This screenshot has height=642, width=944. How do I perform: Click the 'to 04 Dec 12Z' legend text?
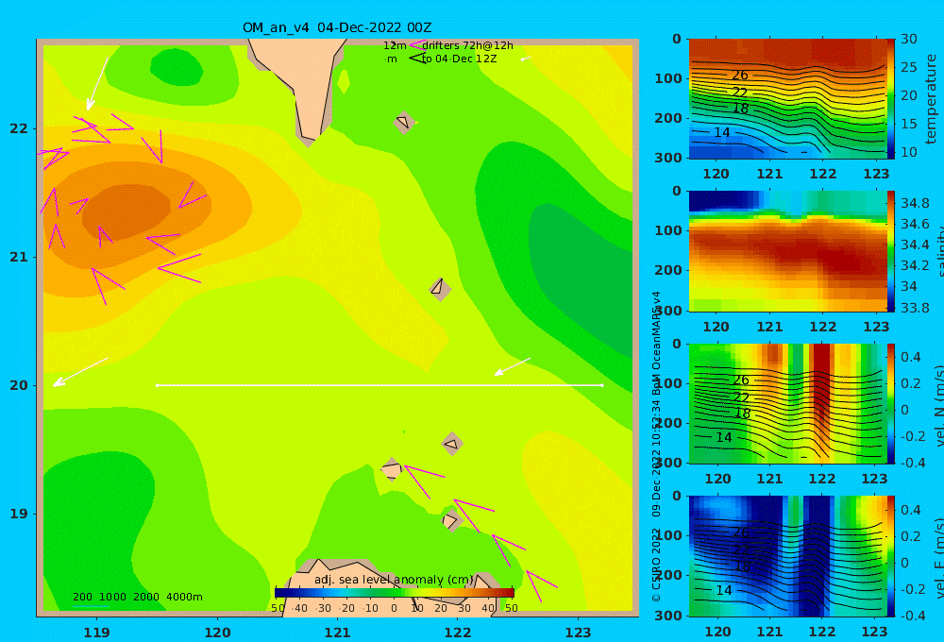click(x=459, y=59)
